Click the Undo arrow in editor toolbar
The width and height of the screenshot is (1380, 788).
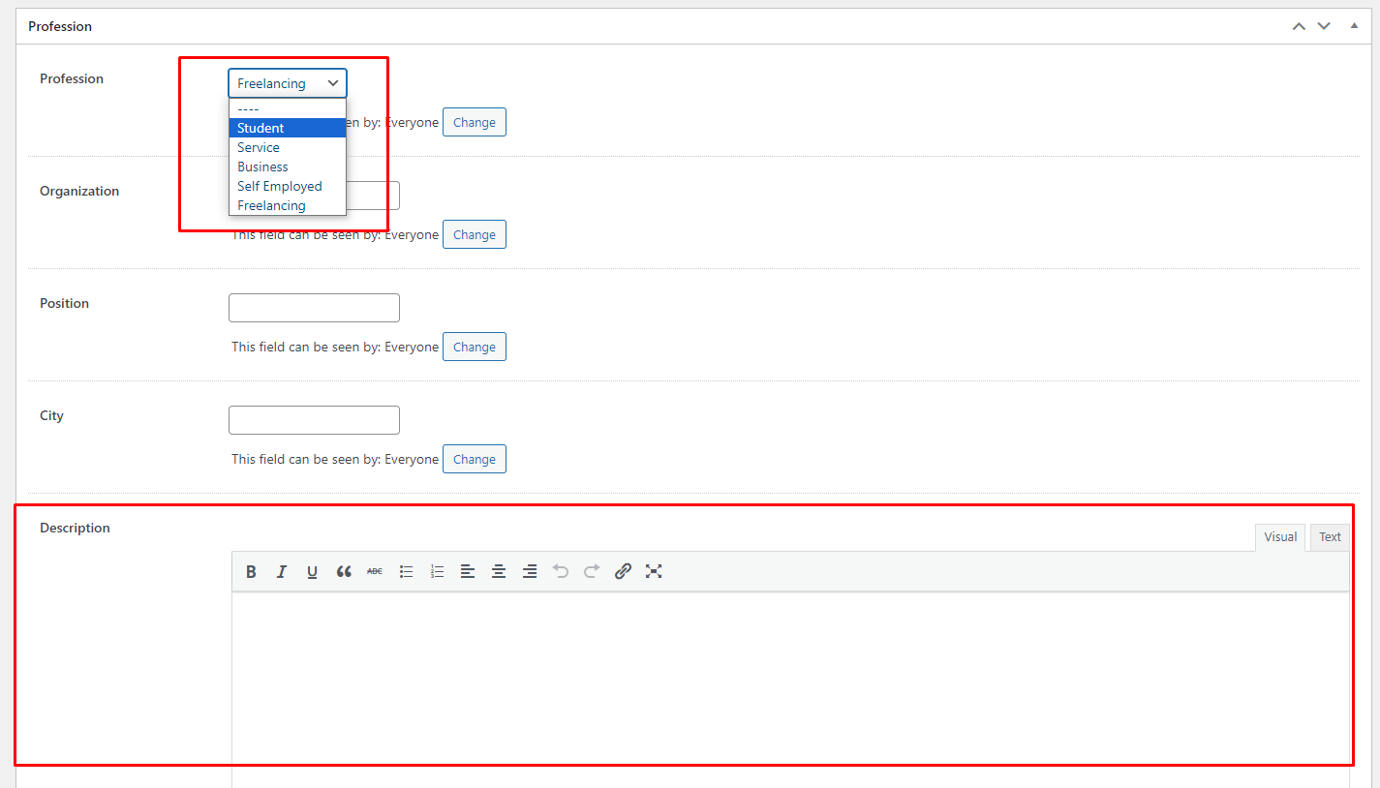(x=561, y=571)
